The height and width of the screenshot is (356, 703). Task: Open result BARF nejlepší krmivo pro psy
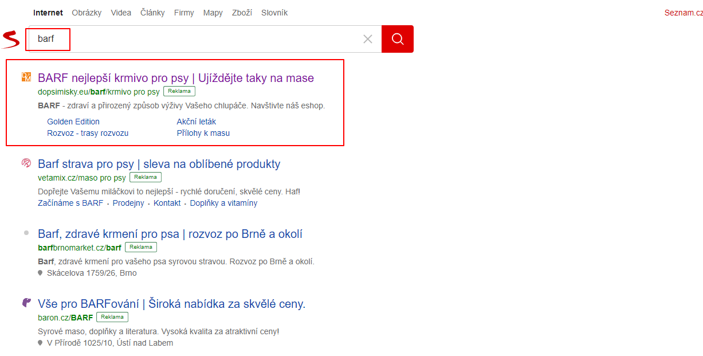point(176,78)
